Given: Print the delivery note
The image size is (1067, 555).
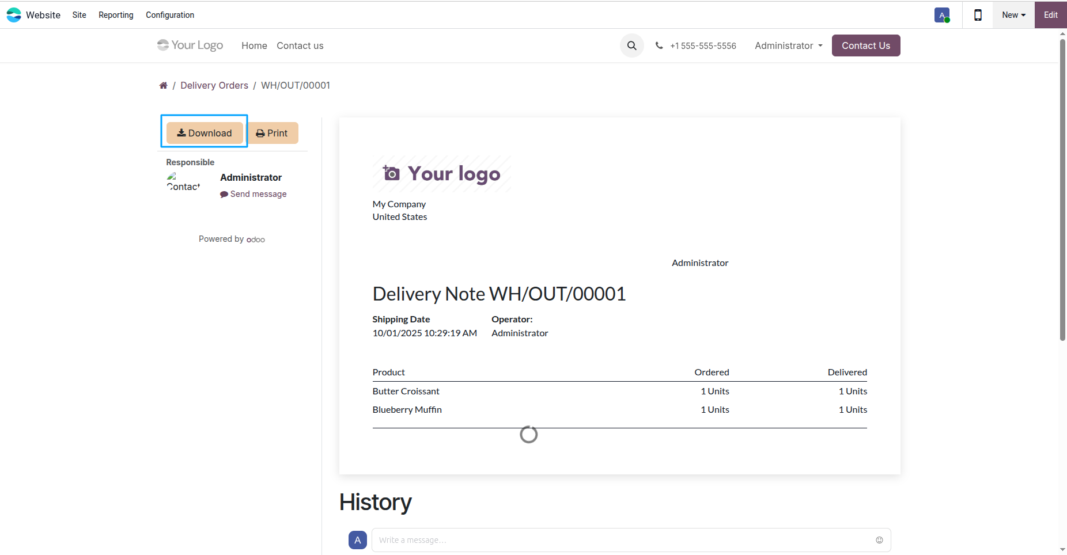Looking at the screenshot, I should pyautogui.click(x=273, y=133).
